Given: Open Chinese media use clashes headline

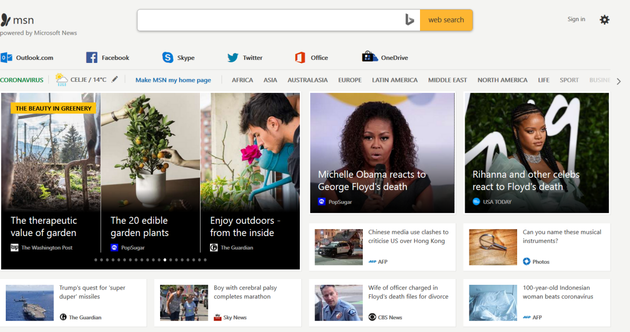Looking at the screenshot, I should (x=408, y=237).
